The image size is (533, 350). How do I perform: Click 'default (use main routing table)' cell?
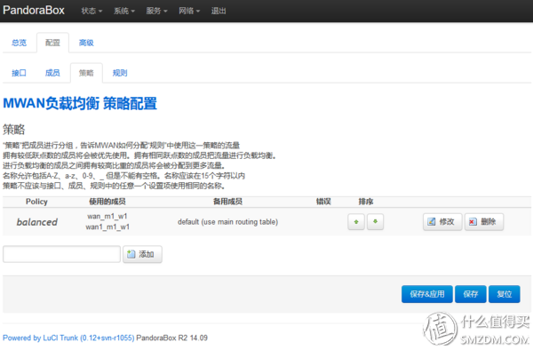pos(227,222)
